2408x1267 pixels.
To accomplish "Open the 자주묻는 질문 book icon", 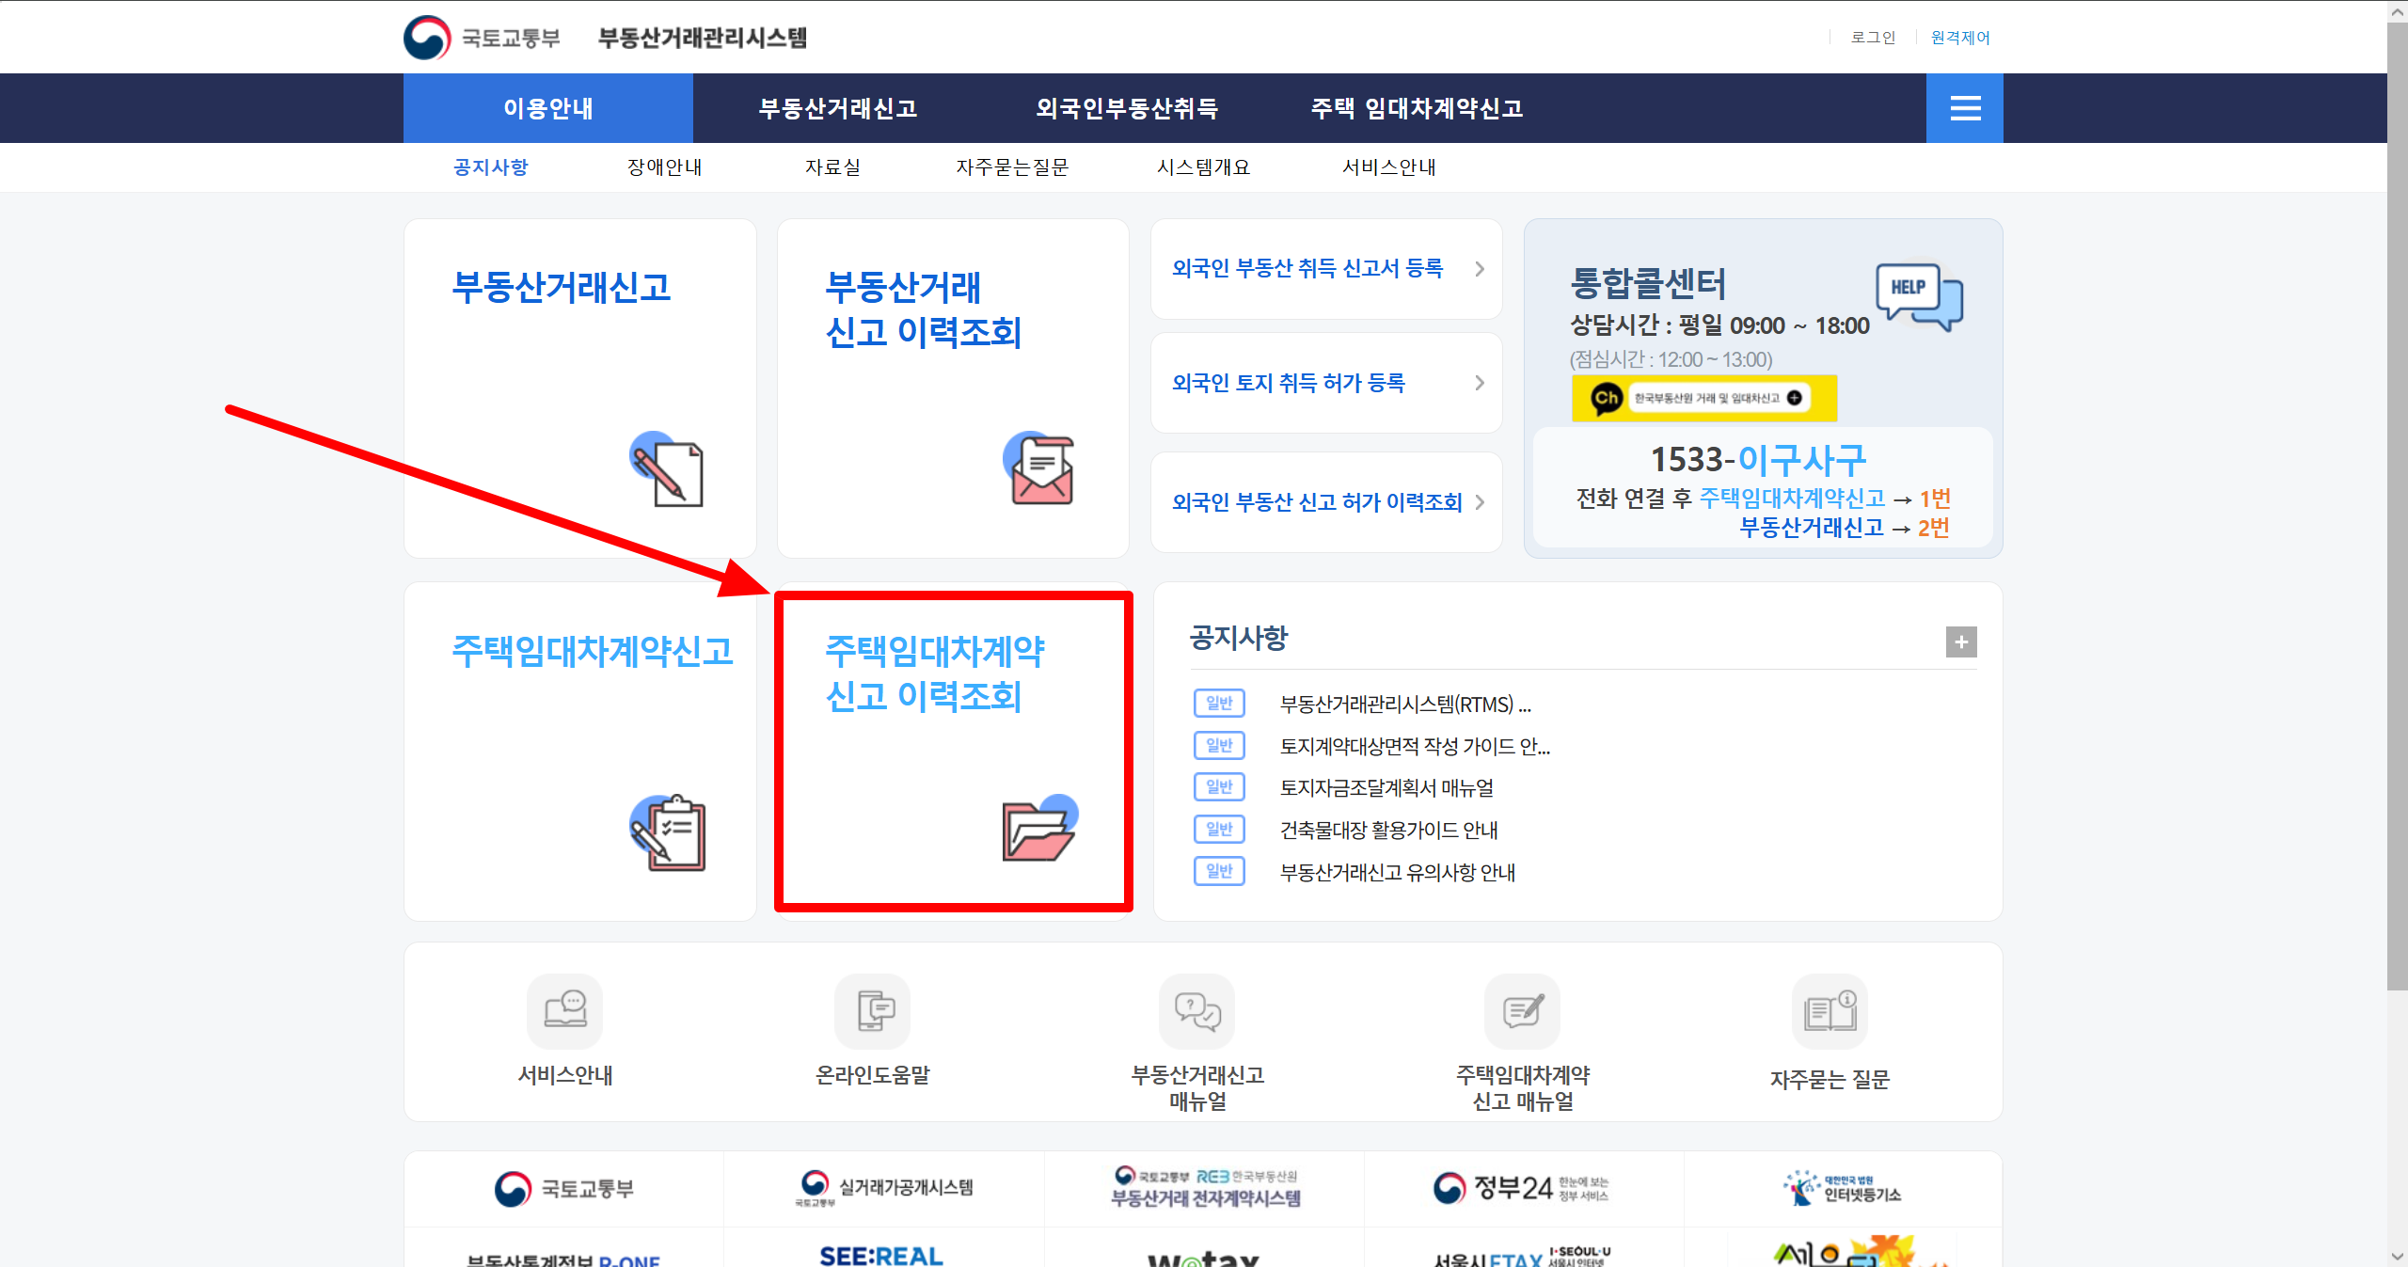I will pos(1830,1011).
